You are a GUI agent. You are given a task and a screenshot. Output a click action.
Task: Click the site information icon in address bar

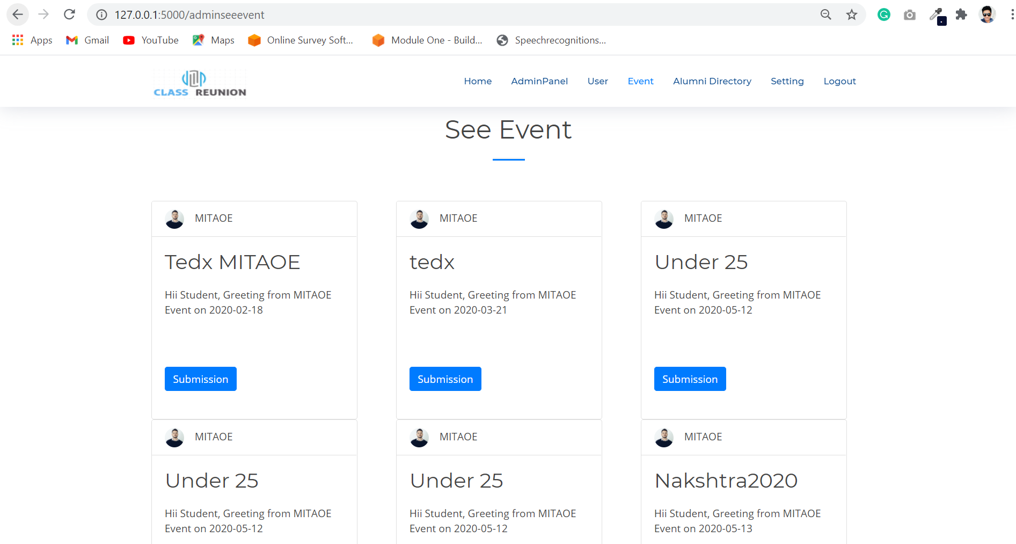tap(101, 15)
